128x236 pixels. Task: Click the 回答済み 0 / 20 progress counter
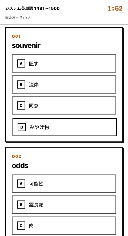point(18,17)
